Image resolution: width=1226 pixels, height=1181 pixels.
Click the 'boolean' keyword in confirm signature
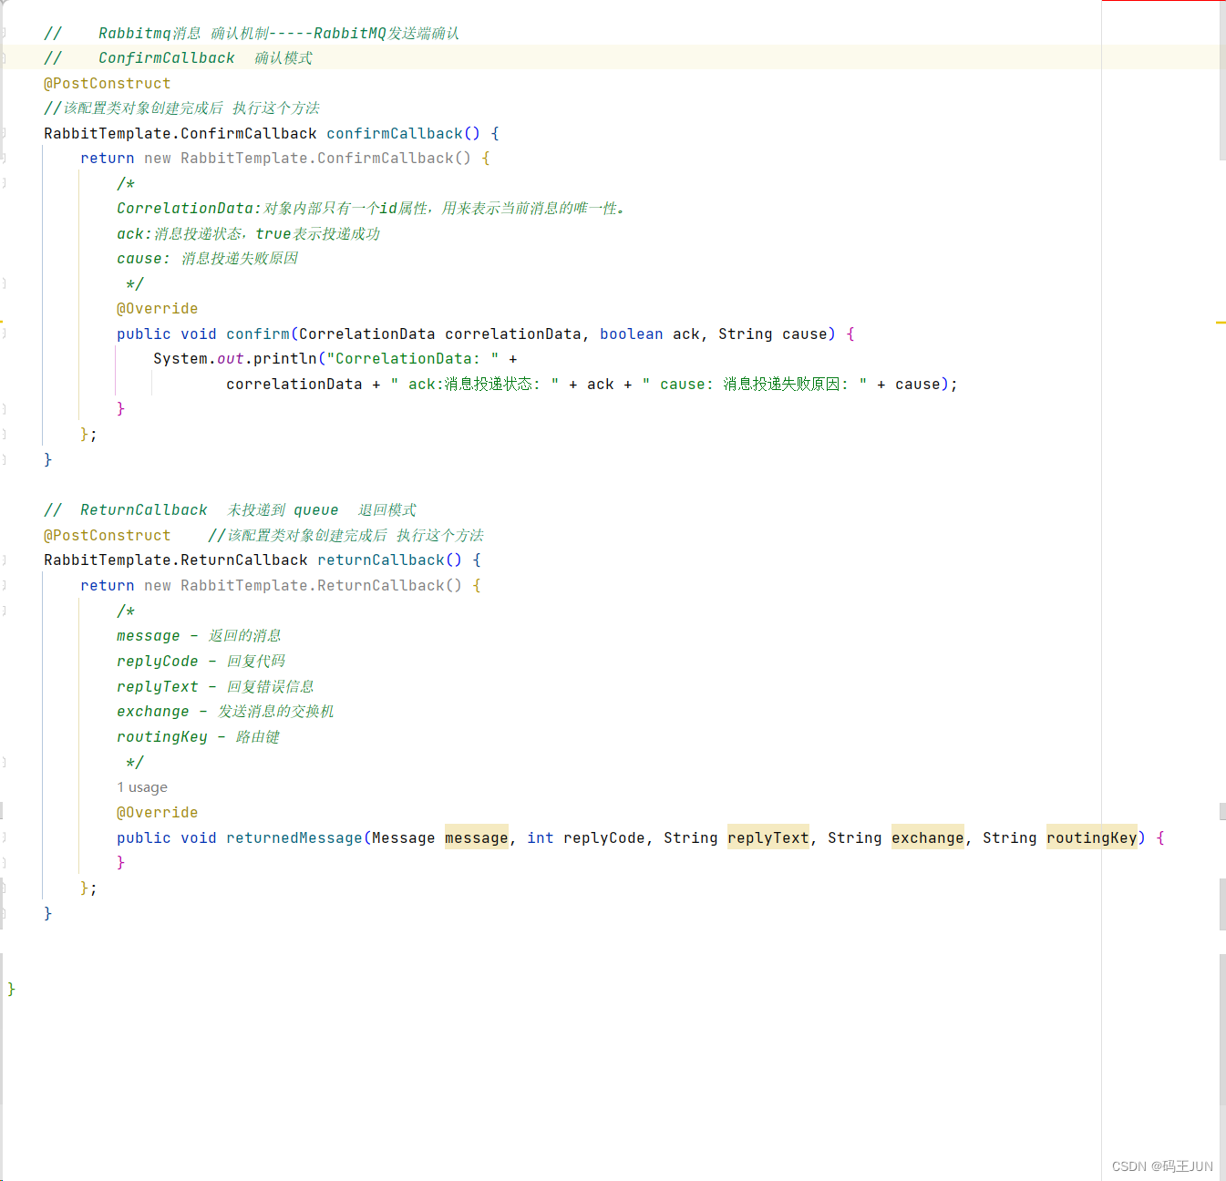click(631, 334)
